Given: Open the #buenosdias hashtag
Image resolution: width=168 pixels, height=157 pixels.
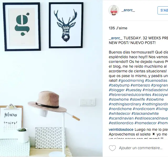Looking at the screenshot, I should 156,80.
